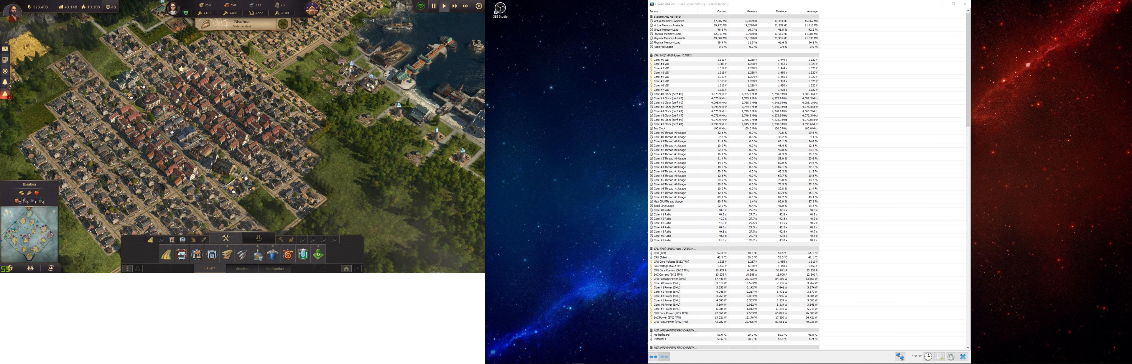
Task: Open the ship construction menu tab
Action: (x=259, y=238)
